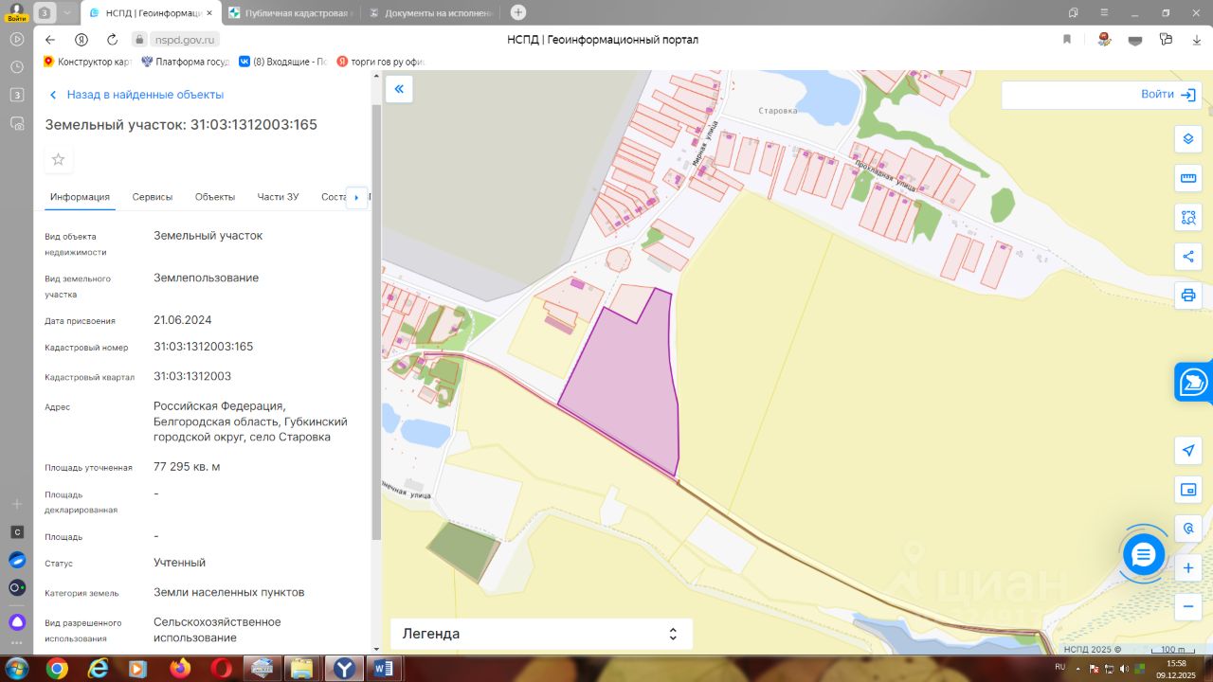Open Opera from the taskbar

point(222,669)
